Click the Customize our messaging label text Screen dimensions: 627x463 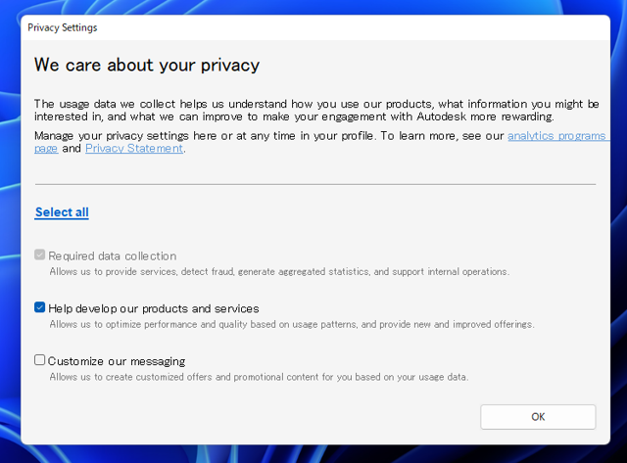(117, 361)
